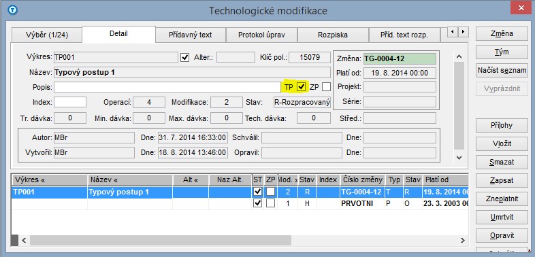The image size is (535, 257).
Task: Click the Platí od column header
Action: point(445,179)
